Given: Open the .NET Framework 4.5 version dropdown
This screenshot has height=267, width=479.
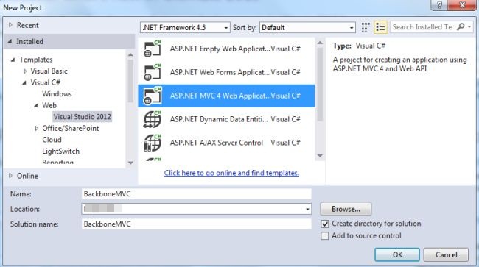Looking at the screenshot, I should [x=185, y=27].
